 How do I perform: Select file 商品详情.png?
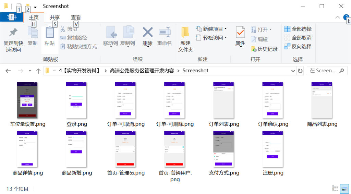[27, 154]
